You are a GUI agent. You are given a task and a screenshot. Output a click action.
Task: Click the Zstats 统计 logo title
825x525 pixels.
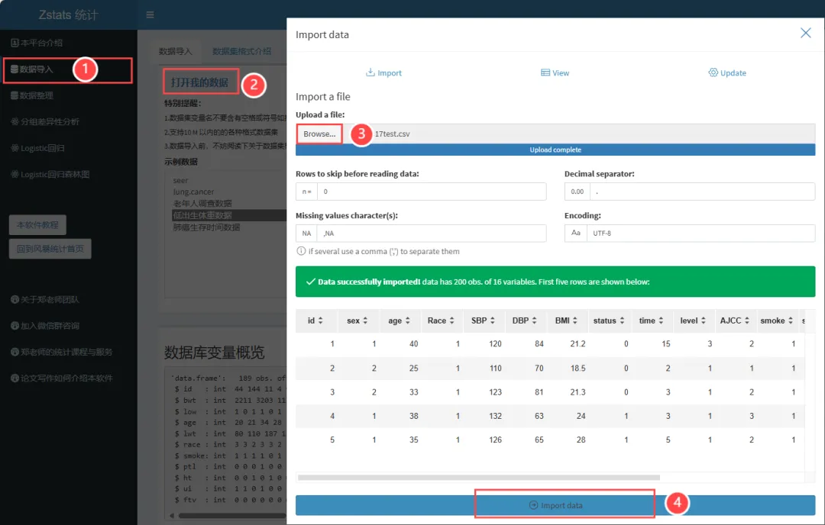[x=69, y=14]
